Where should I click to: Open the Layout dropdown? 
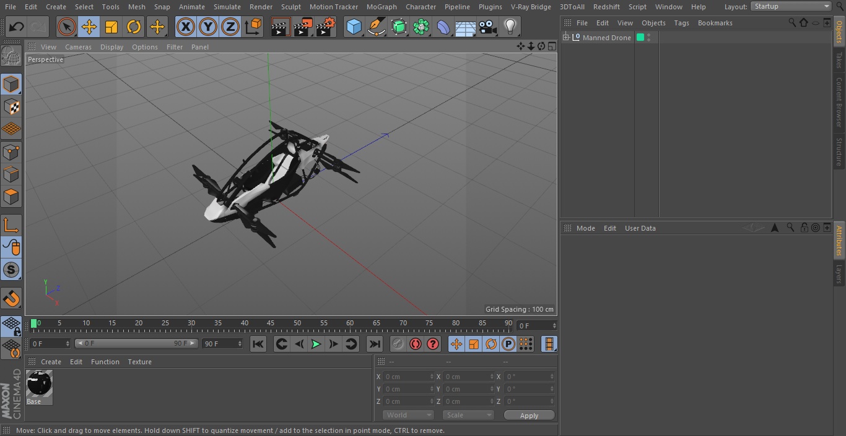[x=791, y=6]
